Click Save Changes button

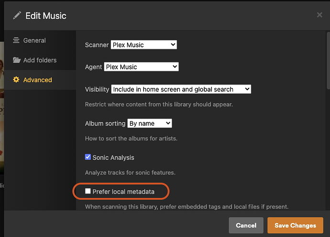(295, 226)
